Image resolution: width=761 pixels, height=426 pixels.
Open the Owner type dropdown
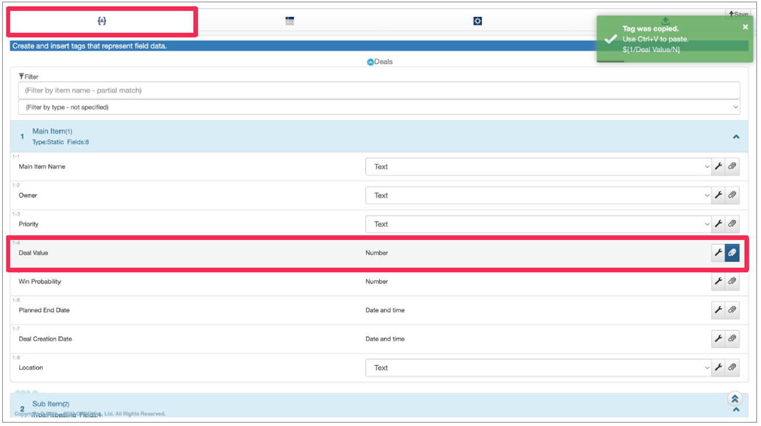[x=538, y=195]
